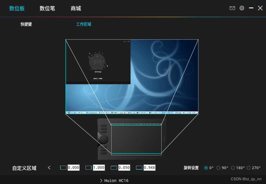This screenshot has width=266, height=184.
Task: Select the 快捷键 sub-tab
Action: point(26,24)
